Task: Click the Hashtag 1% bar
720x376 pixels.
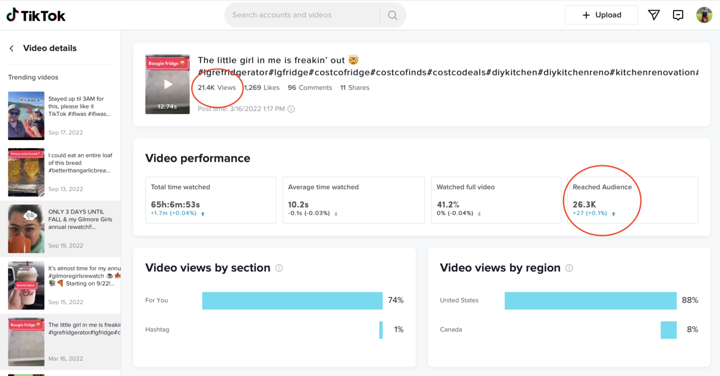Action: pyautogui.click(x=381, y=330)
